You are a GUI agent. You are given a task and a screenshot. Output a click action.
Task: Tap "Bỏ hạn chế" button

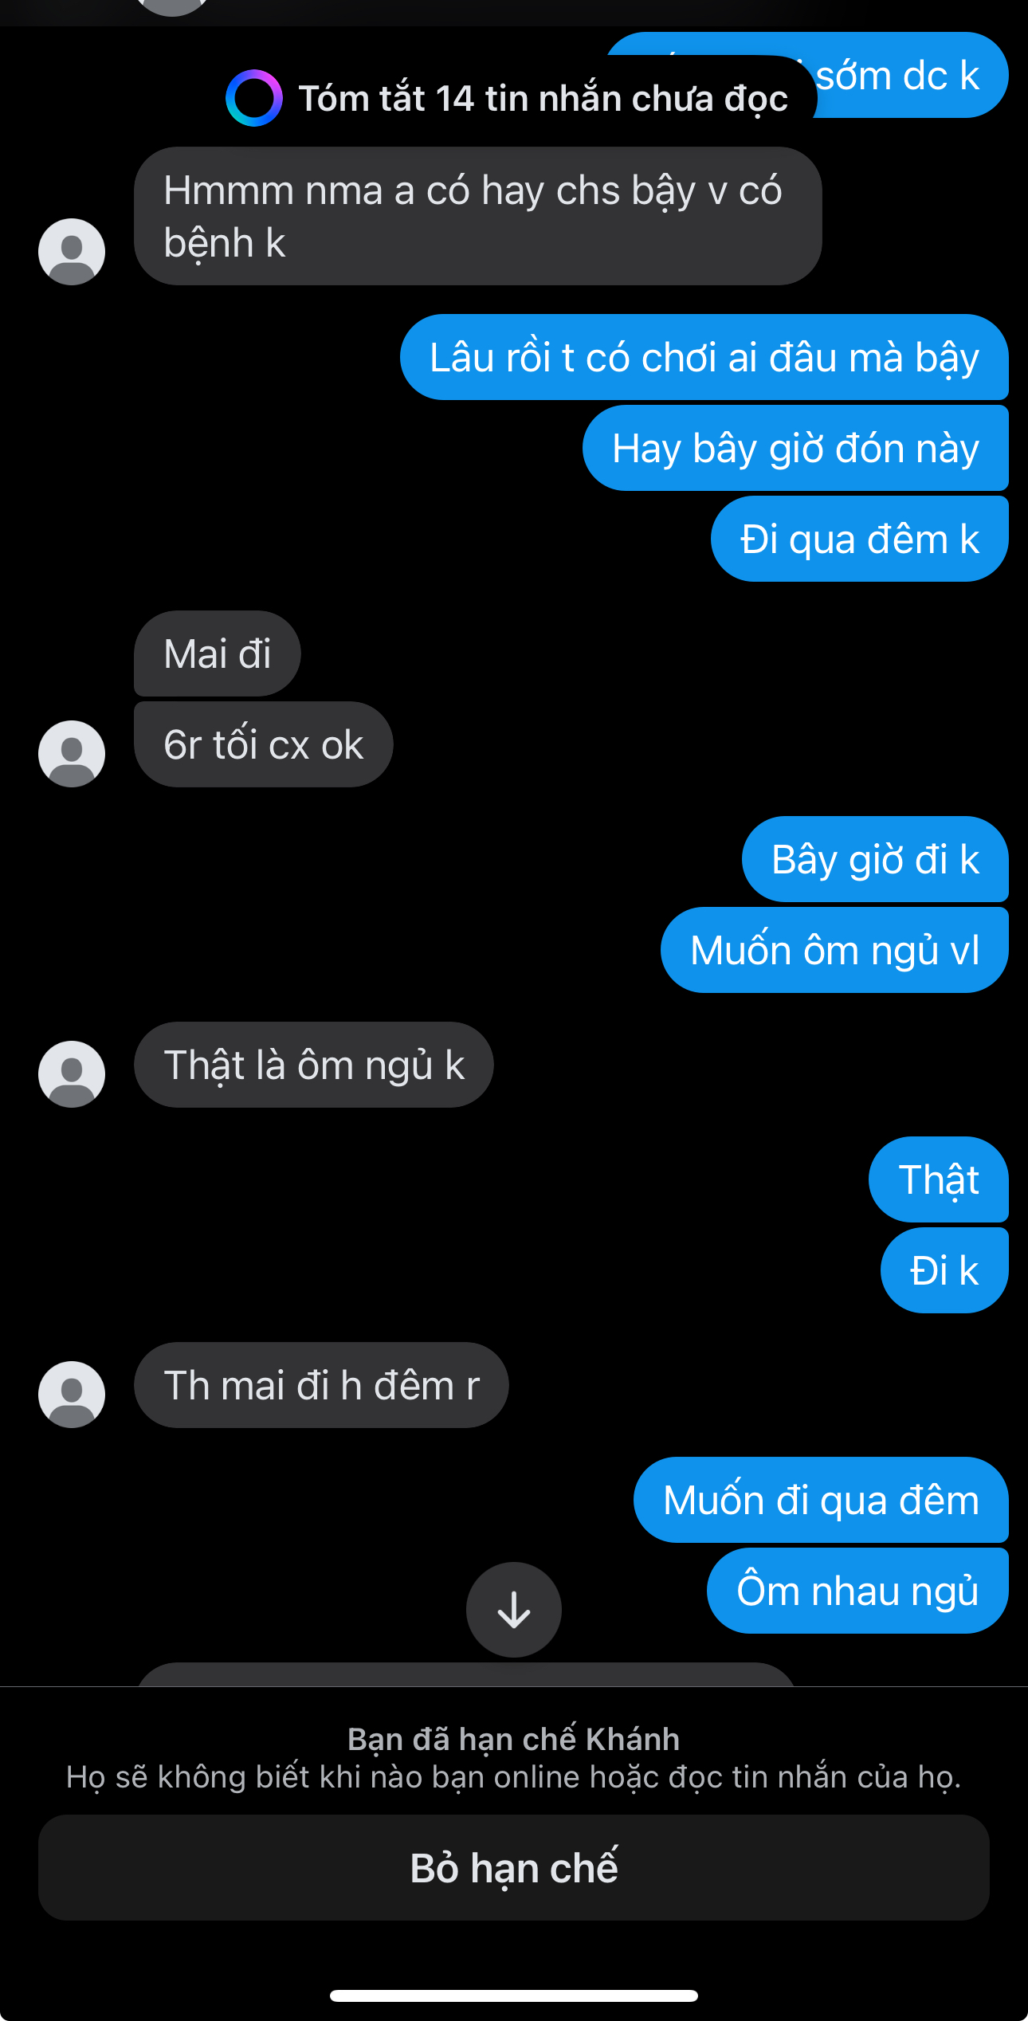click(x=514, y=1867)
